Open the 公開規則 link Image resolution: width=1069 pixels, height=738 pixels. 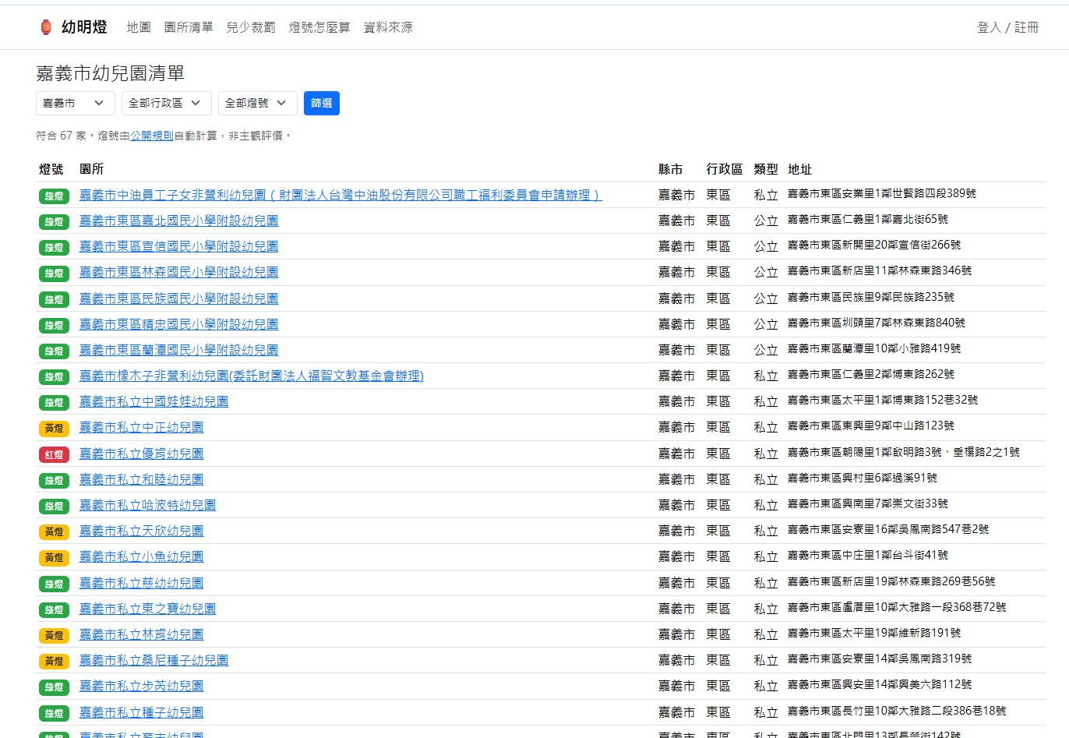click(152, 136)
